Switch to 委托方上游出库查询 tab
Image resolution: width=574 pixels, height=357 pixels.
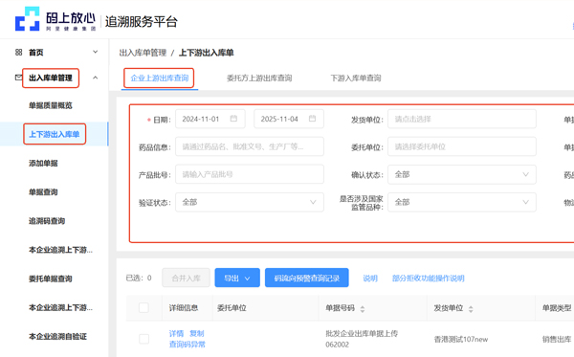point(259,78)
